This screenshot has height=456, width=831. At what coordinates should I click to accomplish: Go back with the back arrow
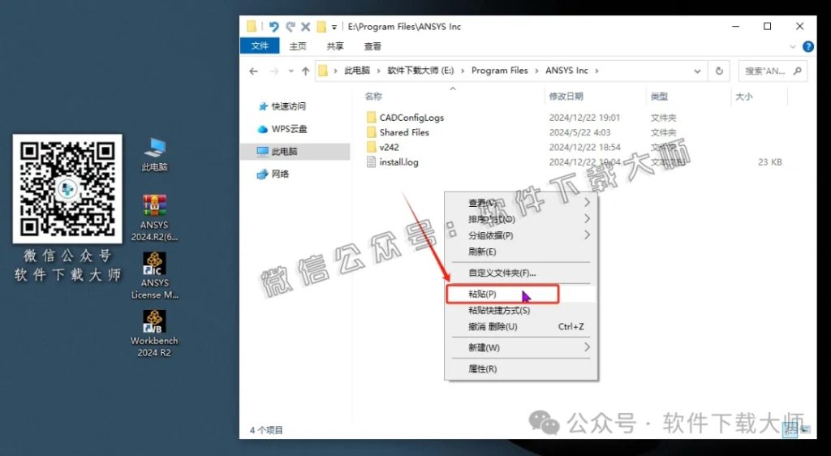pos(253,71)
